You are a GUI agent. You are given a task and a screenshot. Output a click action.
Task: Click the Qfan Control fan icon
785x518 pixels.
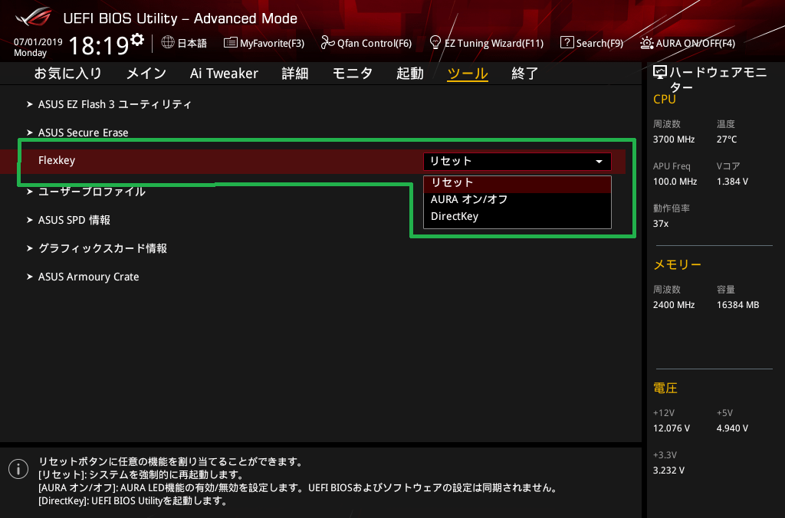point(327,43)
